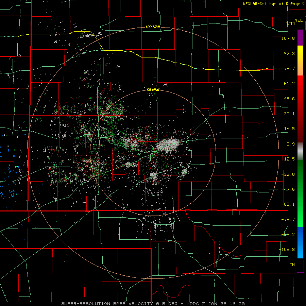
Task: Pick the gray near-zero segment of color bar
Action: [x=300, y=151]
